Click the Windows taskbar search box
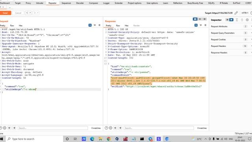252x142 pixels. tap(34, 139)
